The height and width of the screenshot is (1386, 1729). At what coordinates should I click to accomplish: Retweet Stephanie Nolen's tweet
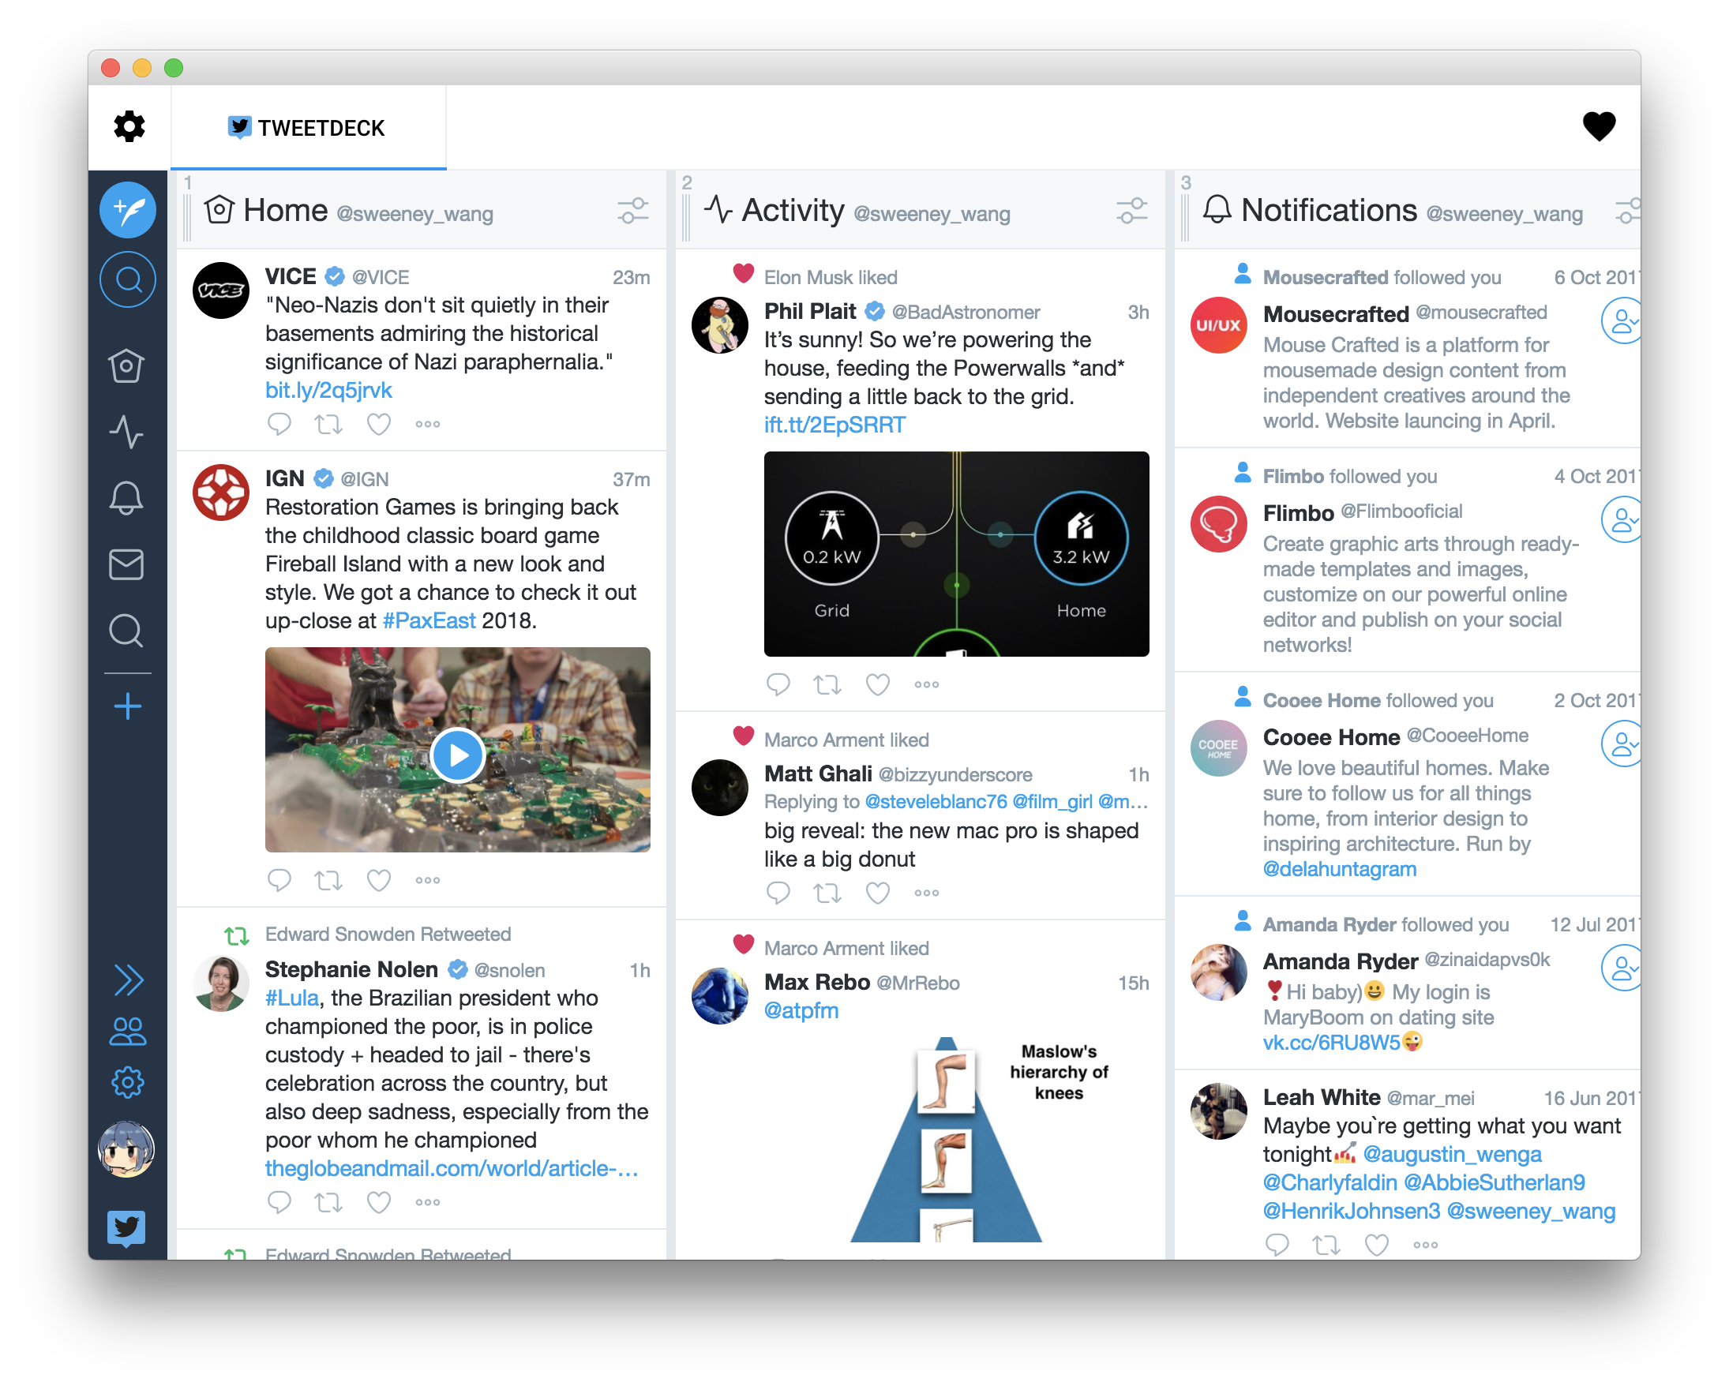coord(328,1201)
